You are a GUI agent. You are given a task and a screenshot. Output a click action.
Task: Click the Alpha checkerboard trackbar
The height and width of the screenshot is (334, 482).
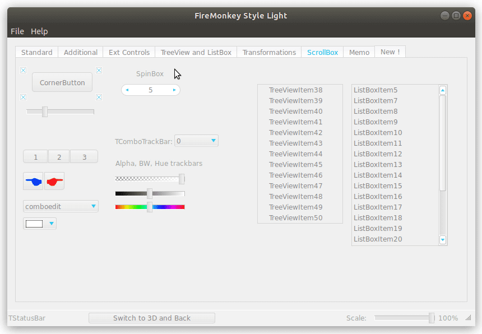coord(150,179)
